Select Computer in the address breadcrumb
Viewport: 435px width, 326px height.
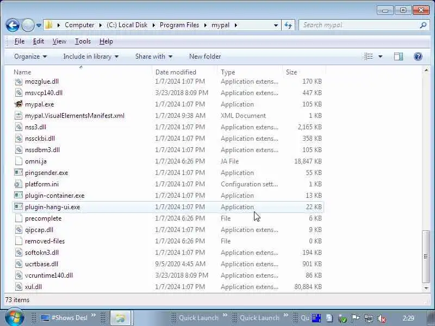click(x=79, y=25)
